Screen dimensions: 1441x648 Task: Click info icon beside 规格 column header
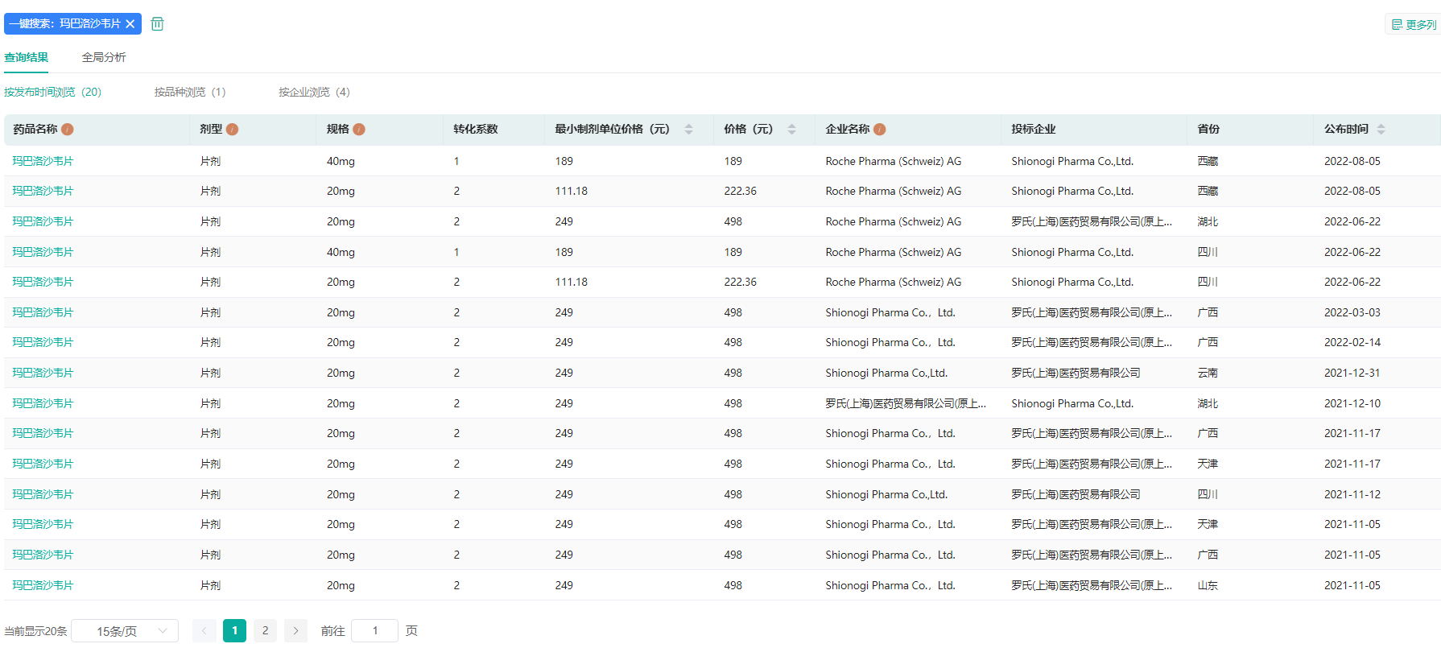click(x=359, y=130)
